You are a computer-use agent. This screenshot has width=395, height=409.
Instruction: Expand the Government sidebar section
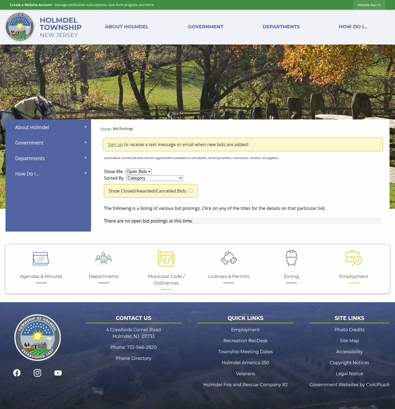(x=85, y=143)
